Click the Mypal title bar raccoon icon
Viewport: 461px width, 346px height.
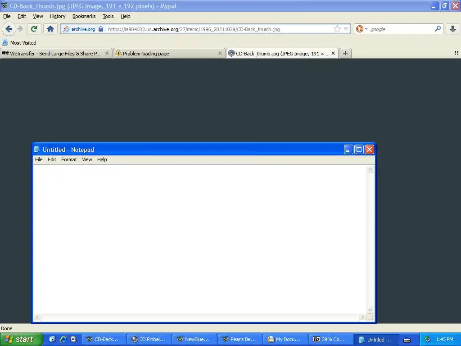4,5
